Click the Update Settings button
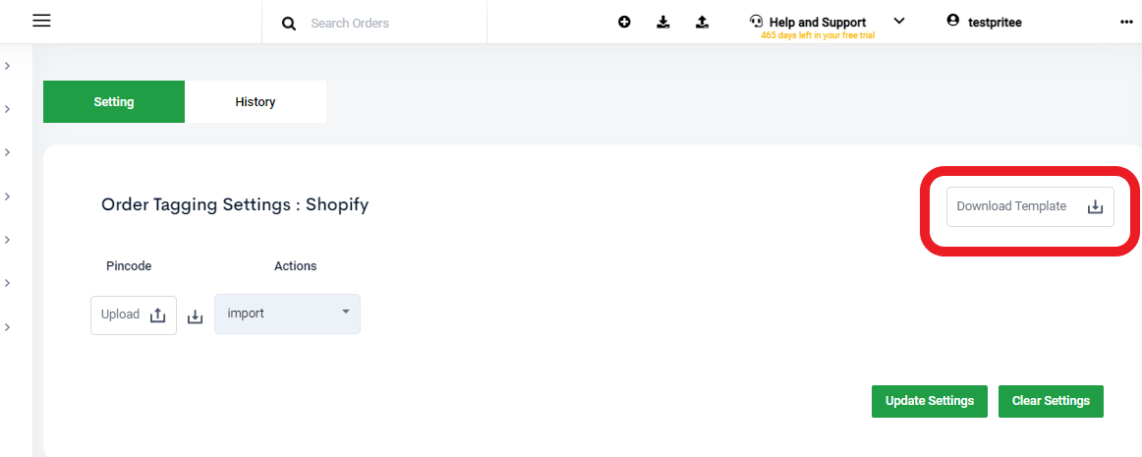The width and height of the screenshot is (1142, 457). point(930,402)
